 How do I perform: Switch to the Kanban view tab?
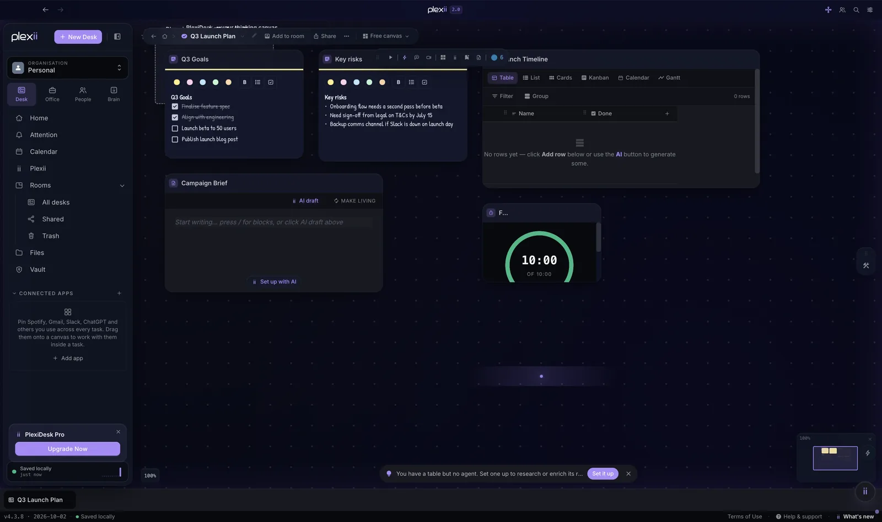(595, 78)
